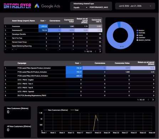Click the 744.17 cost cell

(74, 72)
